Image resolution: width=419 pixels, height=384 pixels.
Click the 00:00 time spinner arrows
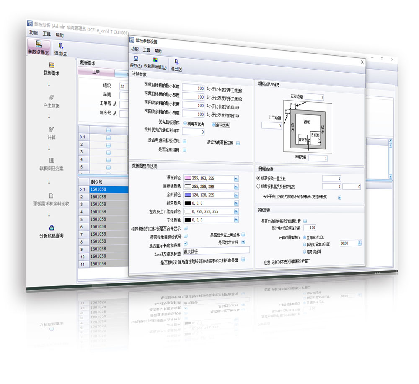point(360,243)
